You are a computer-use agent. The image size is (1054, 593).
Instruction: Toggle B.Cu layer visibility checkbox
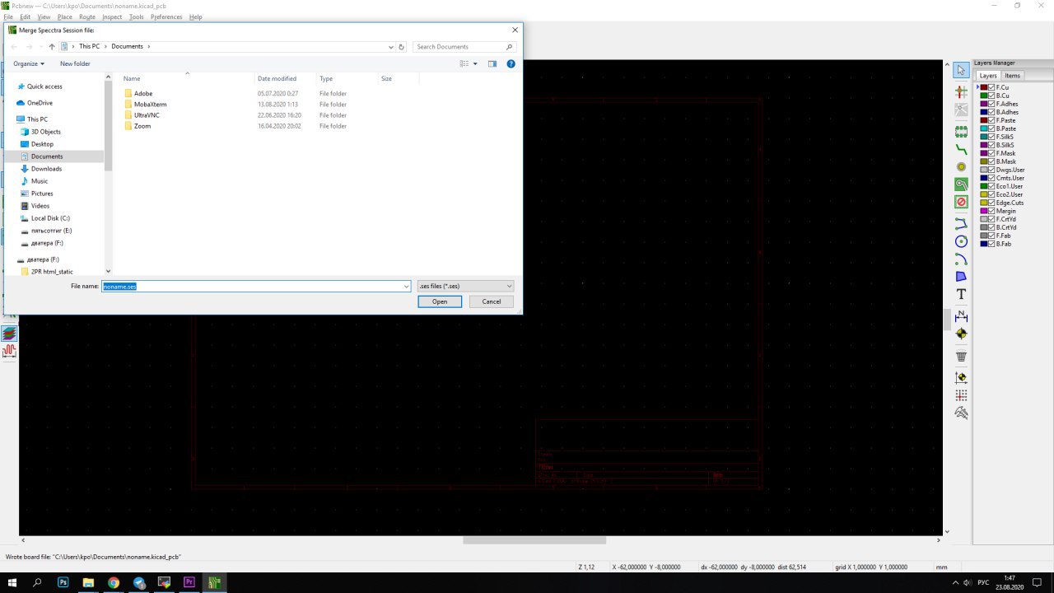coord(991,96)
